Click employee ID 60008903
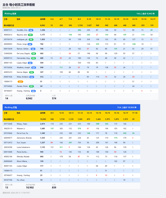Screen dimensions: 166x198 (8, 44)
